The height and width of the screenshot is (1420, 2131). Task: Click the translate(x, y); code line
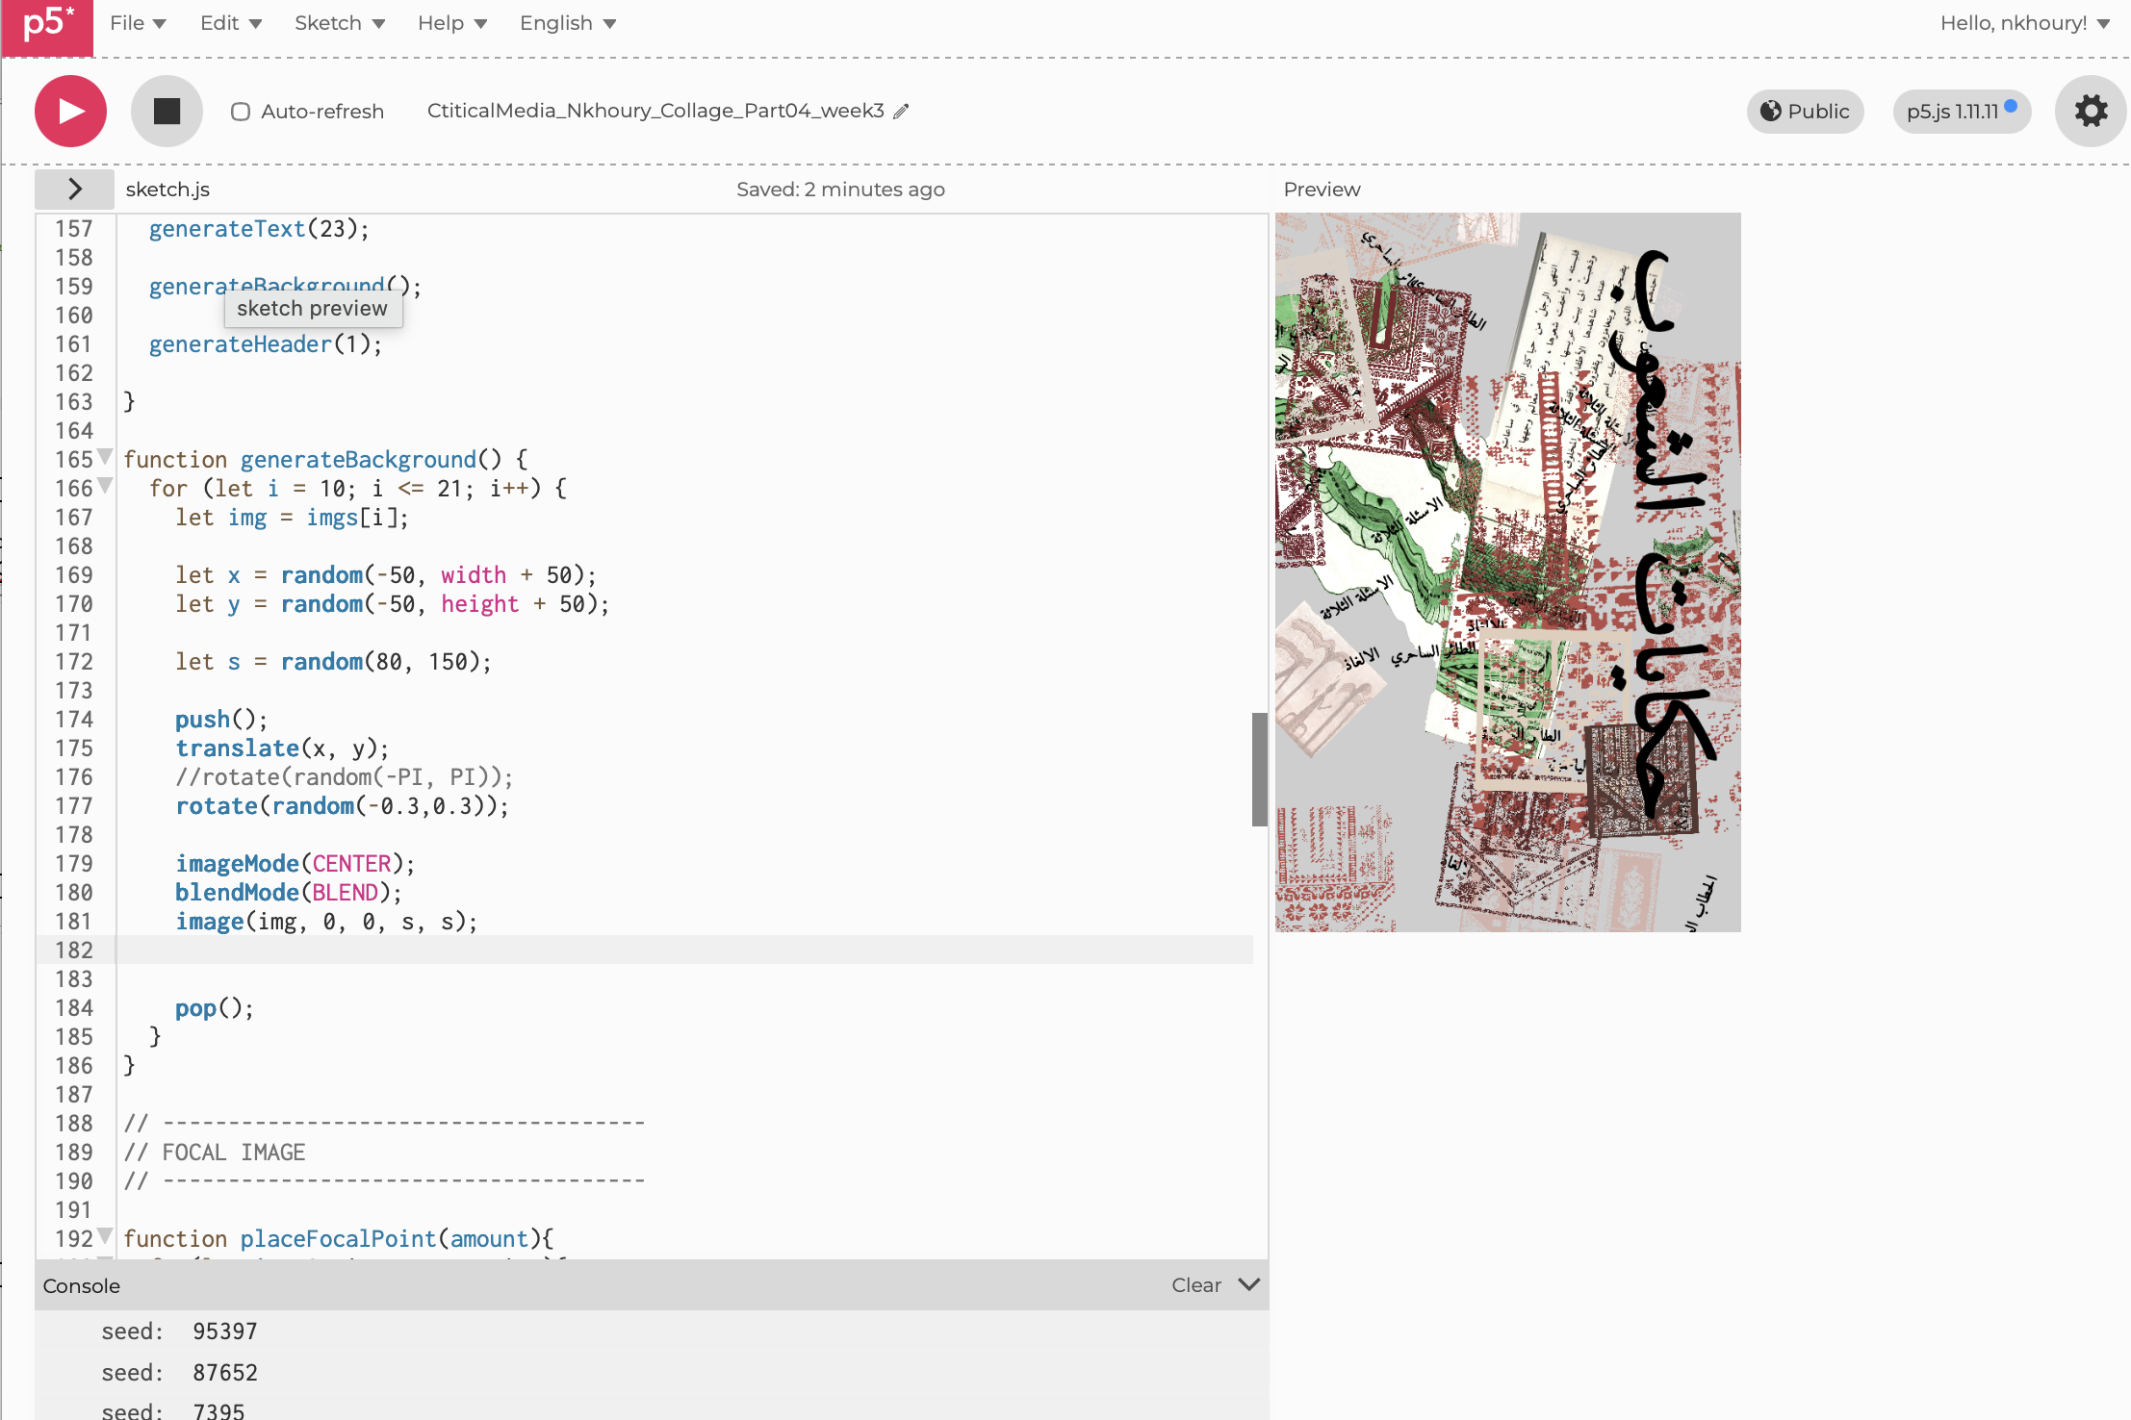(x=282, y=748)
